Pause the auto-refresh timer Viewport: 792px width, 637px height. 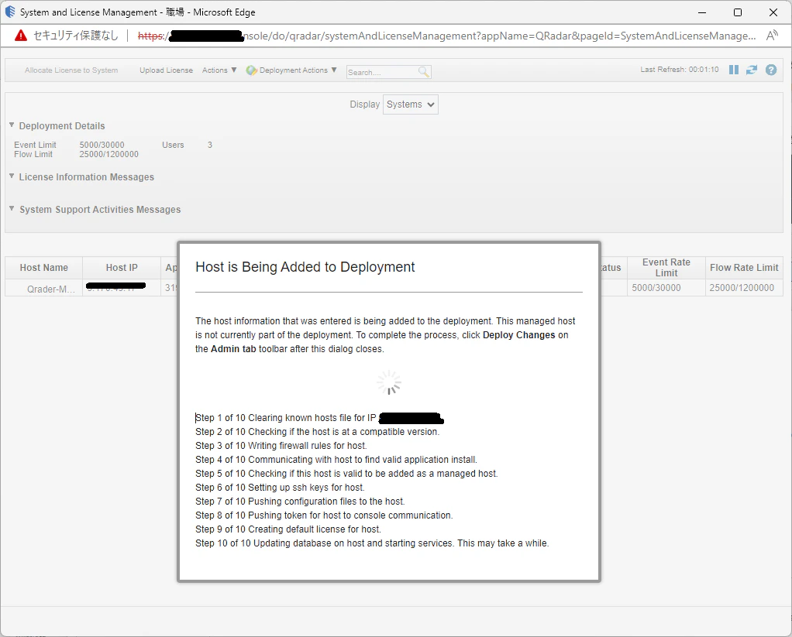pos(733,70)
